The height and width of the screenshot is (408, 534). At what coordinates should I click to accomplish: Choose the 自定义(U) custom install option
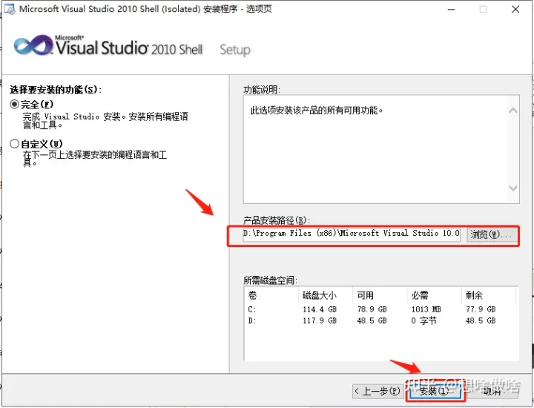[14, 144]
